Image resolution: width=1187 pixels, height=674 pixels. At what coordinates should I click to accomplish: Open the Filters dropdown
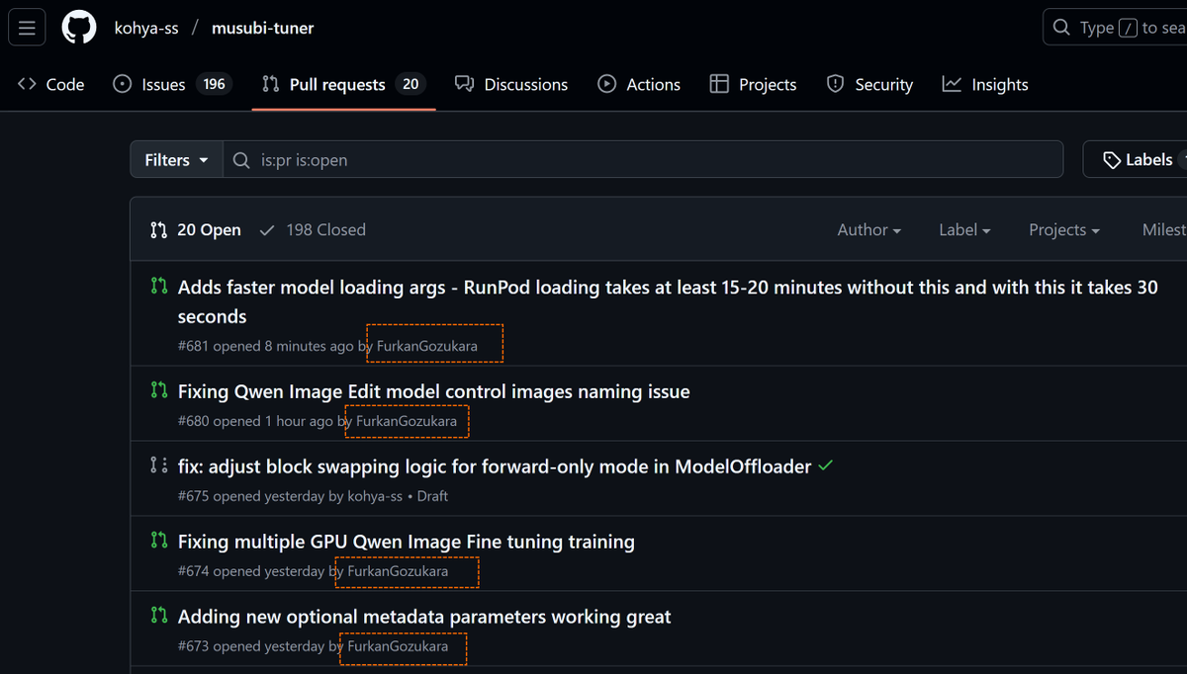coord(175,158)
